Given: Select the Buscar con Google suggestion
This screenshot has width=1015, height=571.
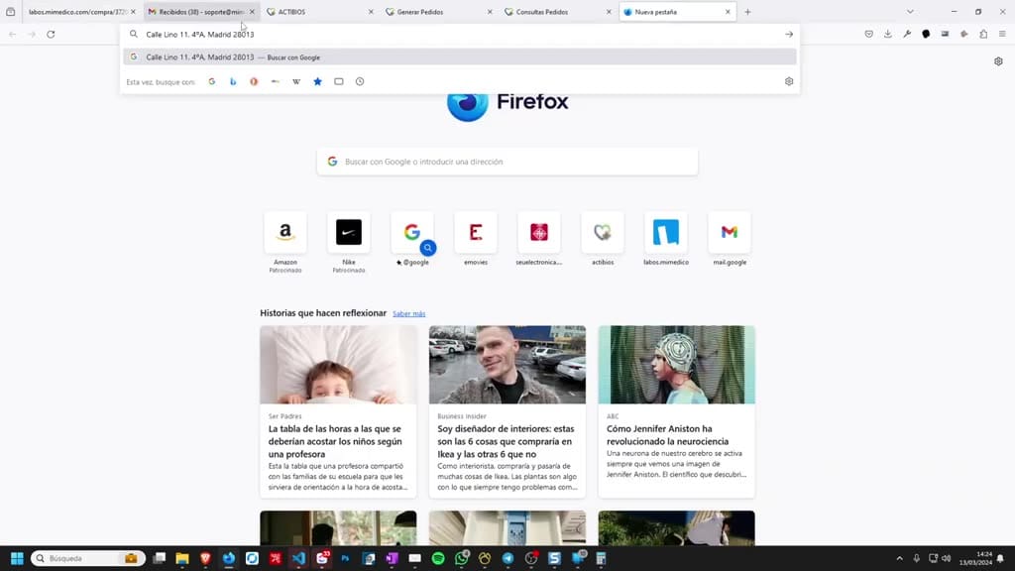Looking at the screenshot, I should [460, 57].
